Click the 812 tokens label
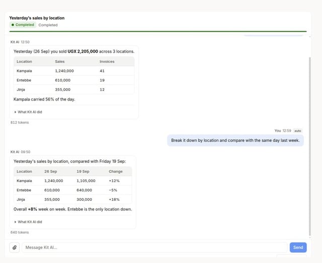The width and height of the screenshot is (322, 263). (x=20, y=122)
